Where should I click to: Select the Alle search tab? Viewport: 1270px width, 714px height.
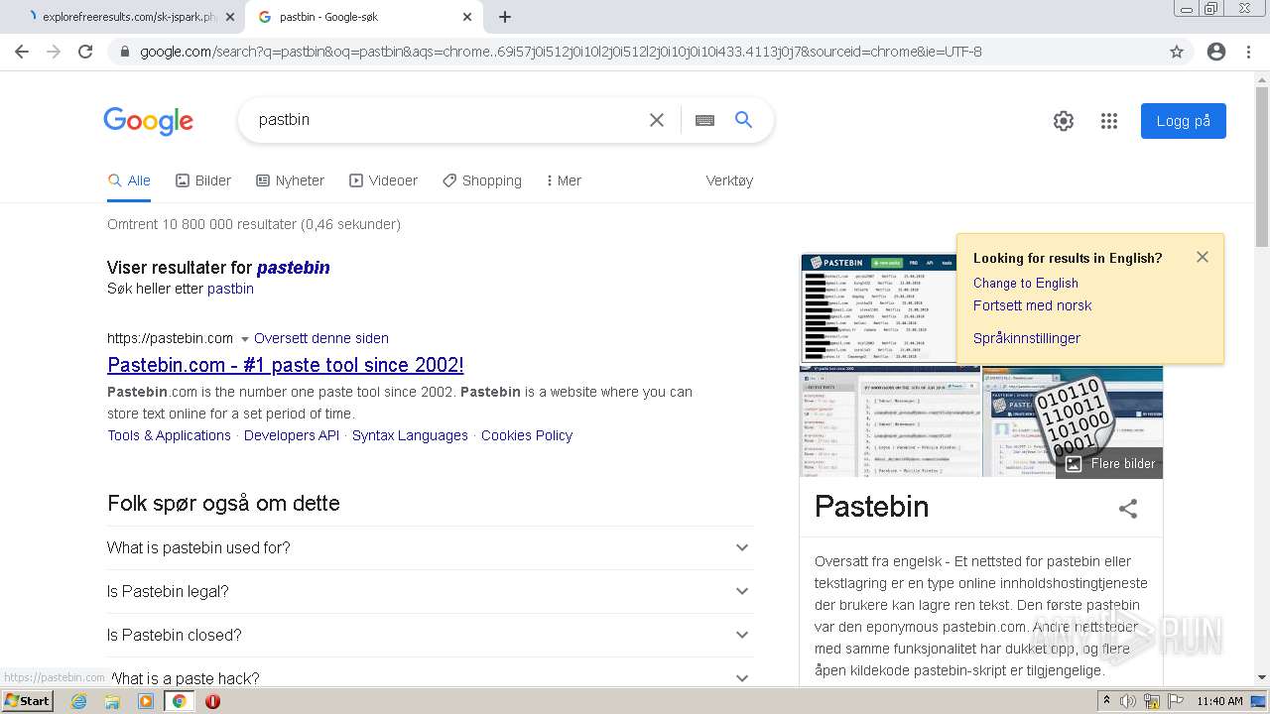pos(129,180)
